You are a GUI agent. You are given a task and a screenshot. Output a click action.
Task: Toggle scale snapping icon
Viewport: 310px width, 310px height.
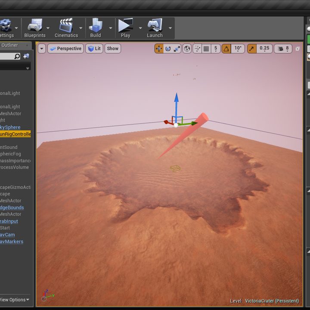252,48
